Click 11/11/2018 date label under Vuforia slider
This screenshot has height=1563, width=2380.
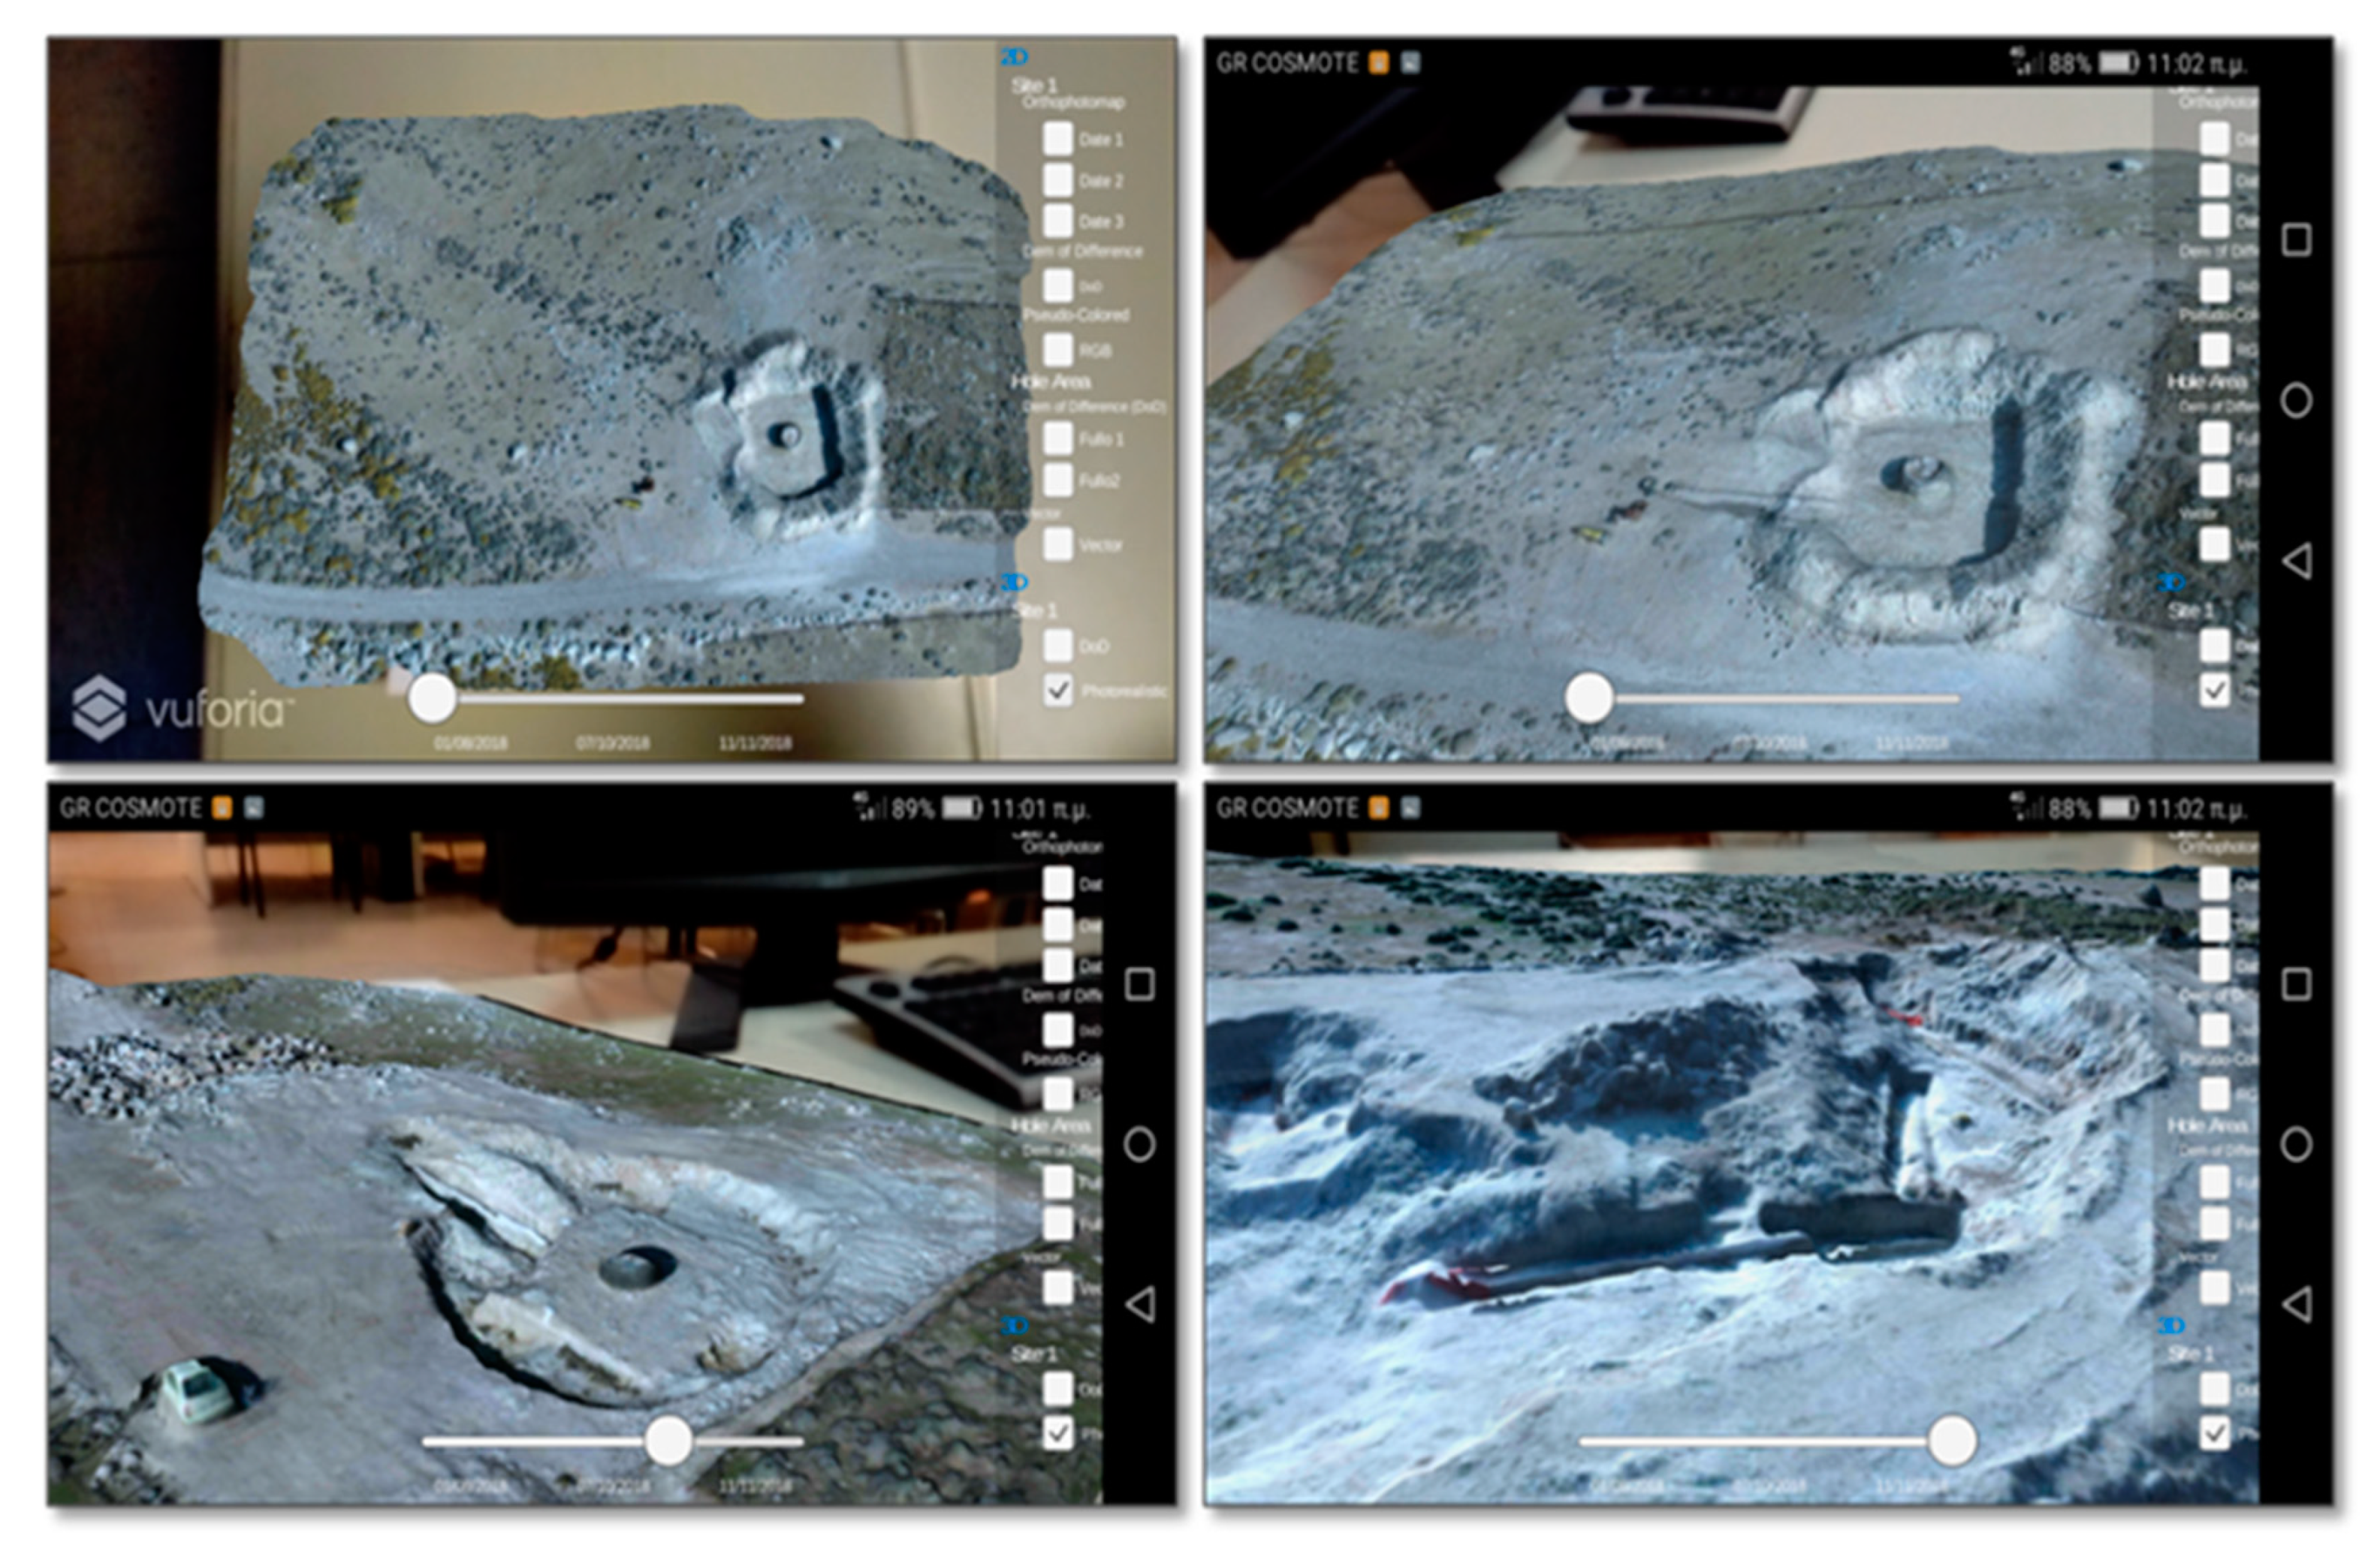tap(755, 742)
